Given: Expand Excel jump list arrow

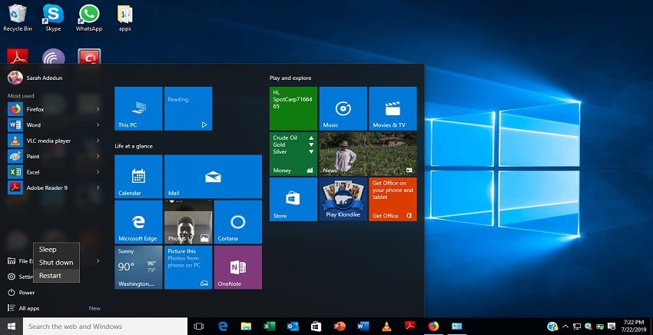Looking at the screenshot, I should click(x=98, y=172).
